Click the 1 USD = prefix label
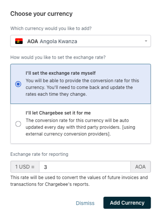Screen dimensions: 160x217 pyautogui.click(x=25, y=167)
